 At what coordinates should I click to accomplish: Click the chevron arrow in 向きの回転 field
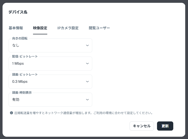click(87, 46)
